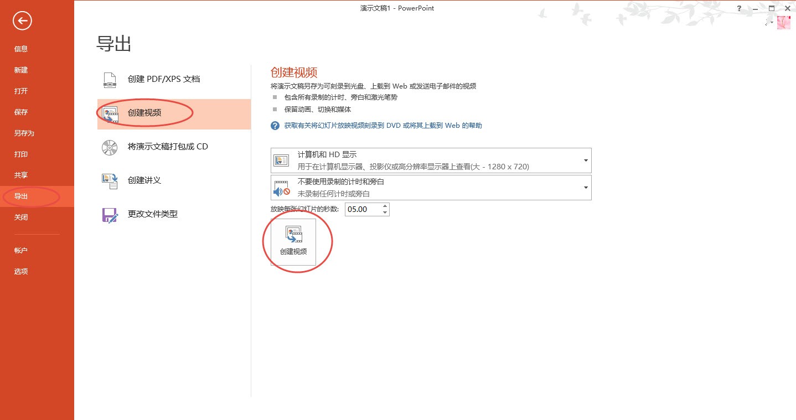Follow the 获取有关将幻灯片放映视频刻录到 DVD 帮助 link

382,126
